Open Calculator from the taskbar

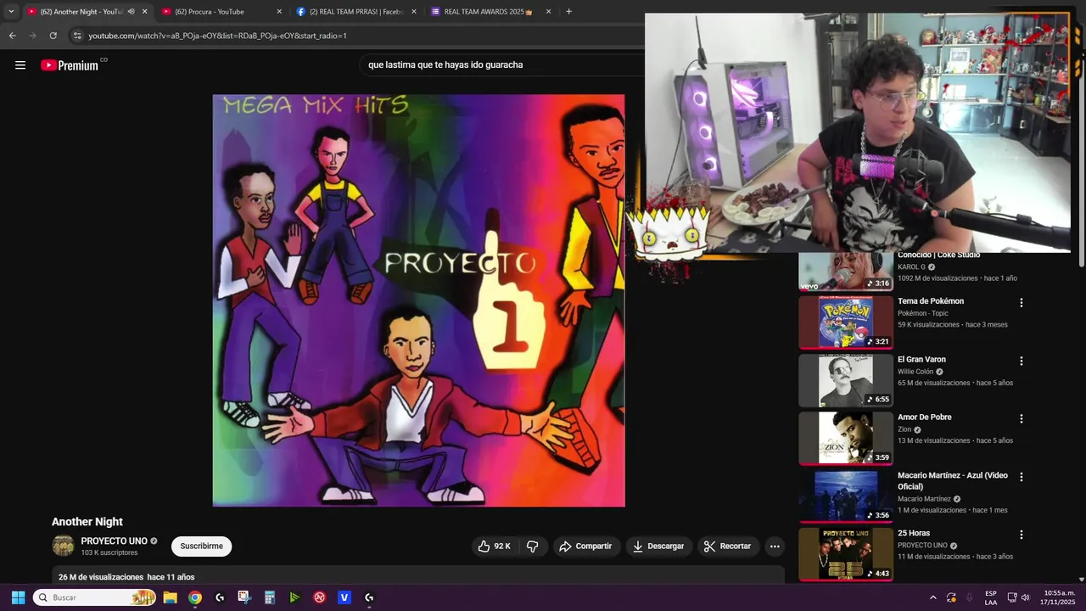tap(270, 597)
